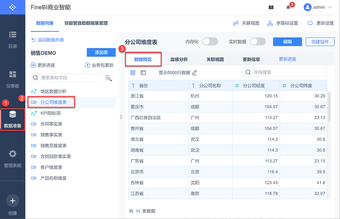This screenshot has height=219, width=340.
Task: Click the 地区数据分析 self-service dataset icon
Action: click(x=34, y=91)
